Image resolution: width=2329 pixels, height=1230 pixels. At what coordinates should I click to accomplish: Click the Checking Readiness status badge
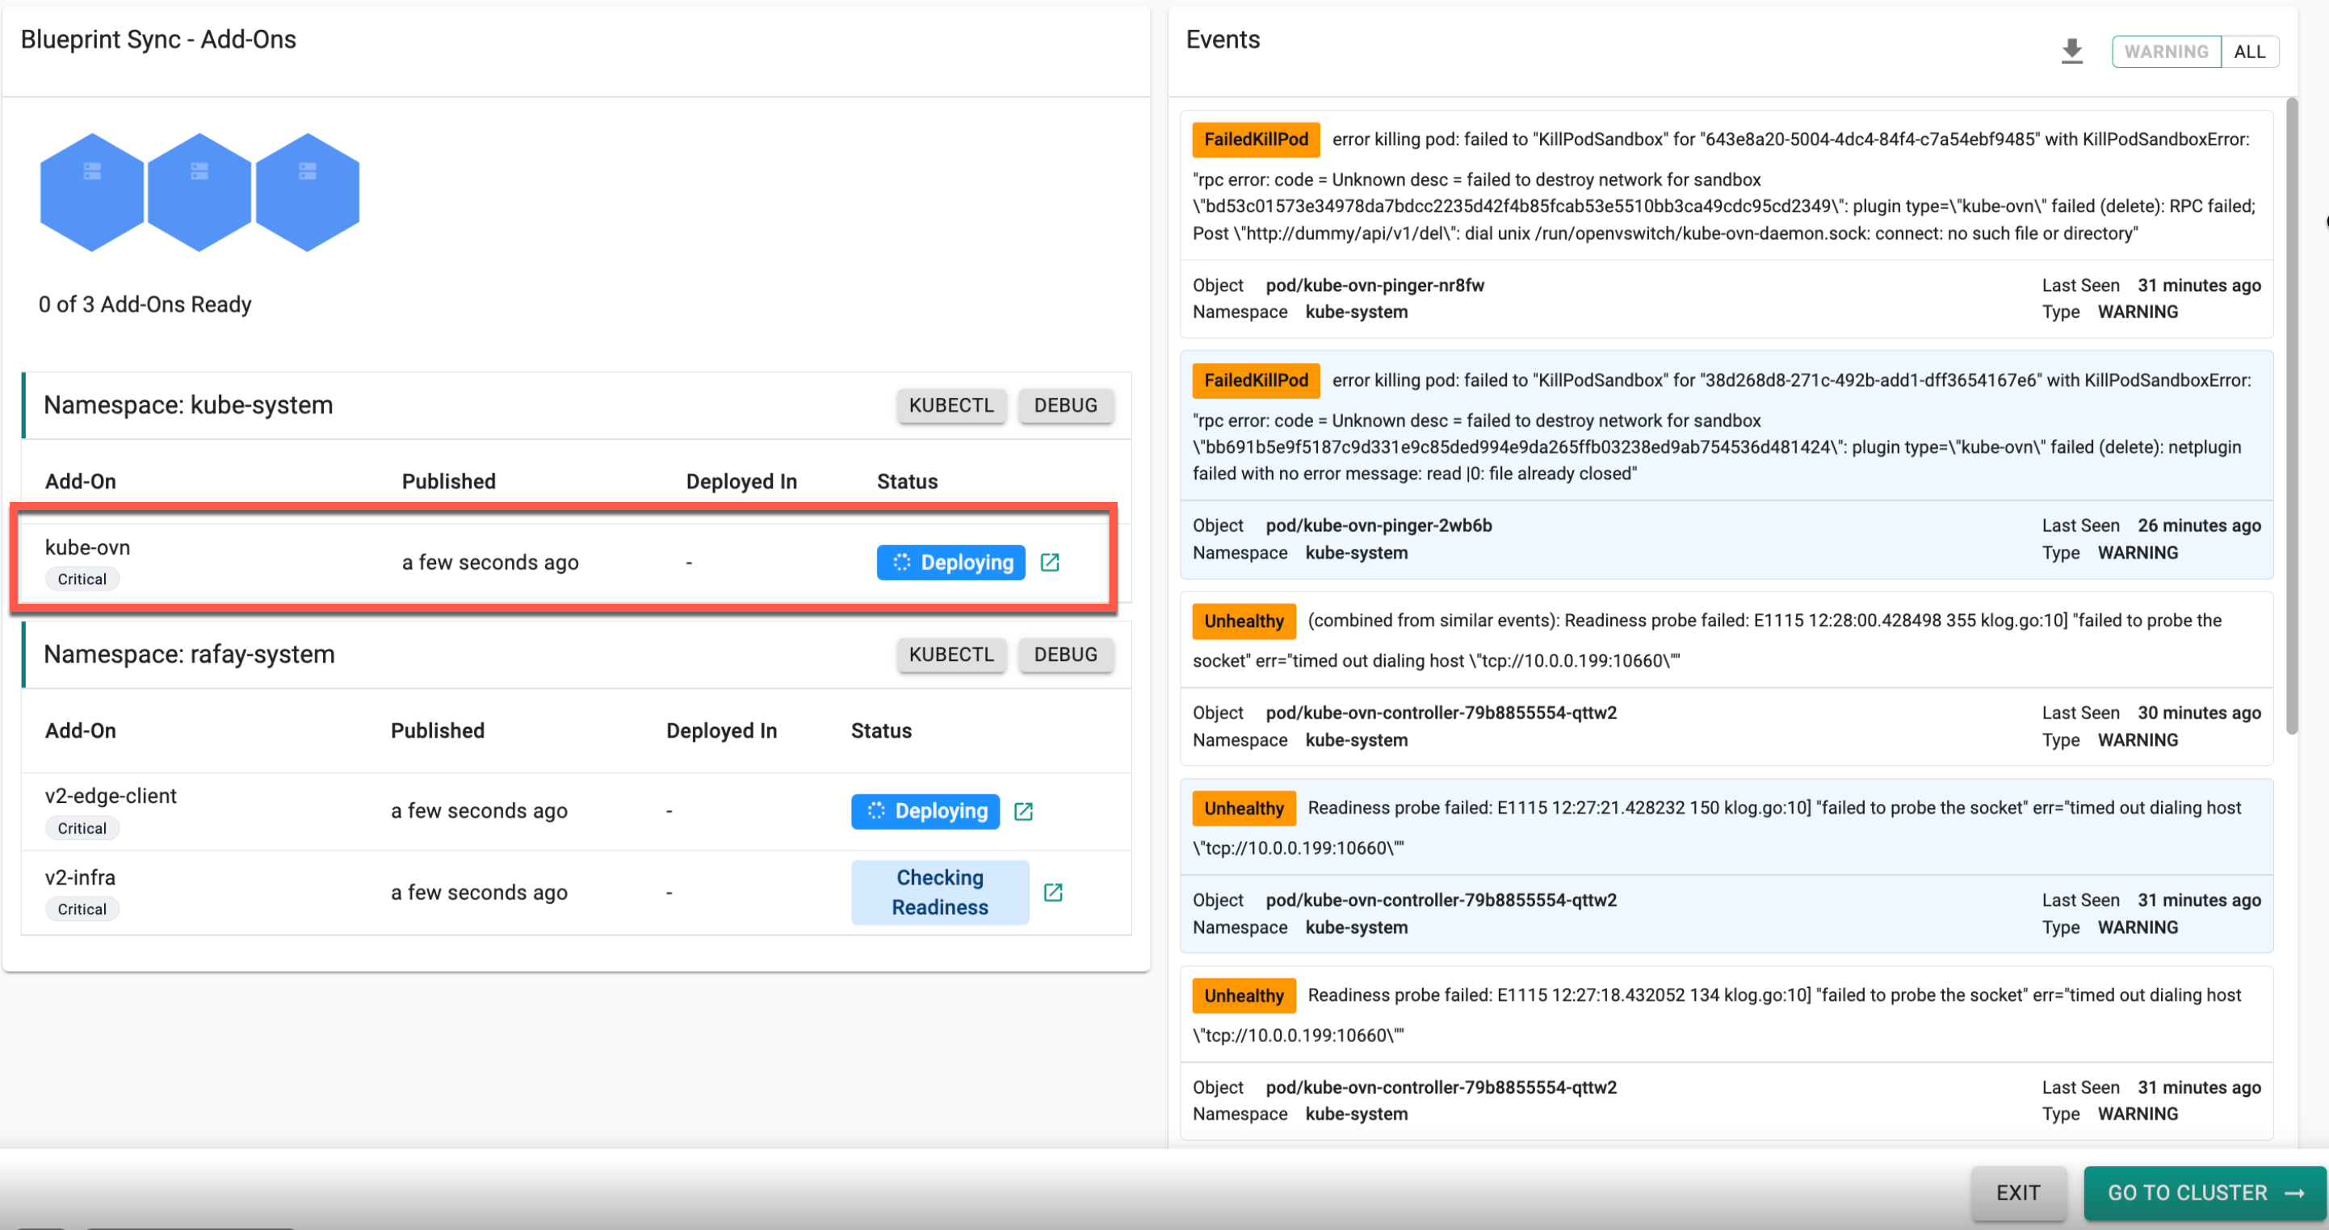[x=939, y=893]
